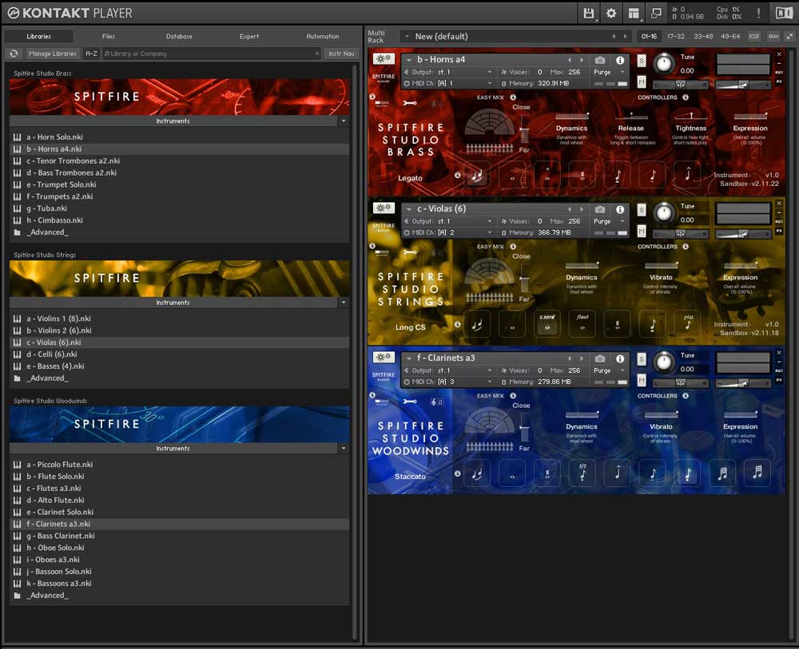Screen dimensions: 799x649
Task: Click the exclamation panic icon
Action: click(x=758, y=14)
